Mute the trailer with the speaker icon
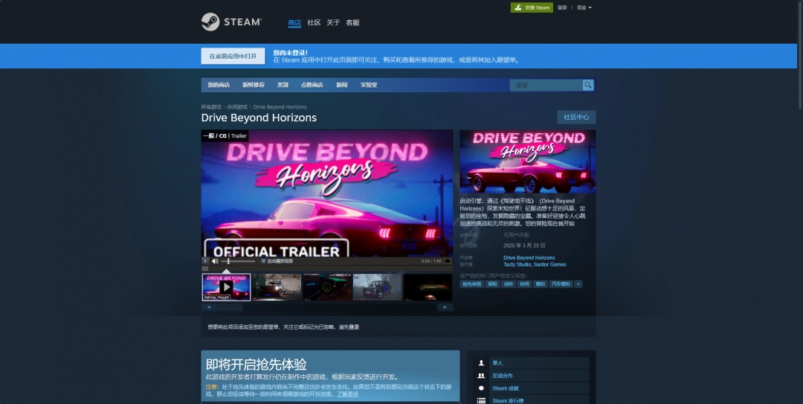The image size is (803, 404). (215, 261)
